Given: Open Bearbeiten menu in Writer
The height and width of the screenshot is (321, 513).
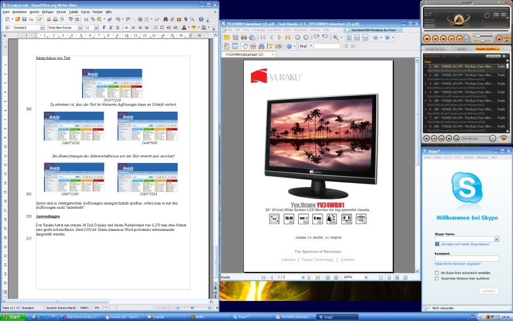Looking at the screenshot, I should 19,12.
